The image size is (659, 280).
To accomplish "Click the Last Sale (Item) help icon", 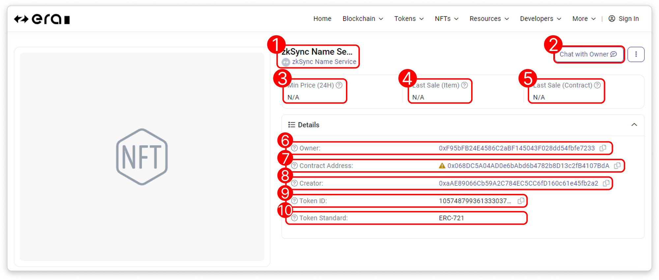I will point(465,85).
